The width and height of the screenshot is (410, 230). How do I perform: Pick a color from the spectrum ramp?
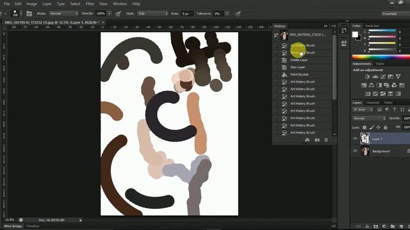pyautogui.click(x=381, y=57)
